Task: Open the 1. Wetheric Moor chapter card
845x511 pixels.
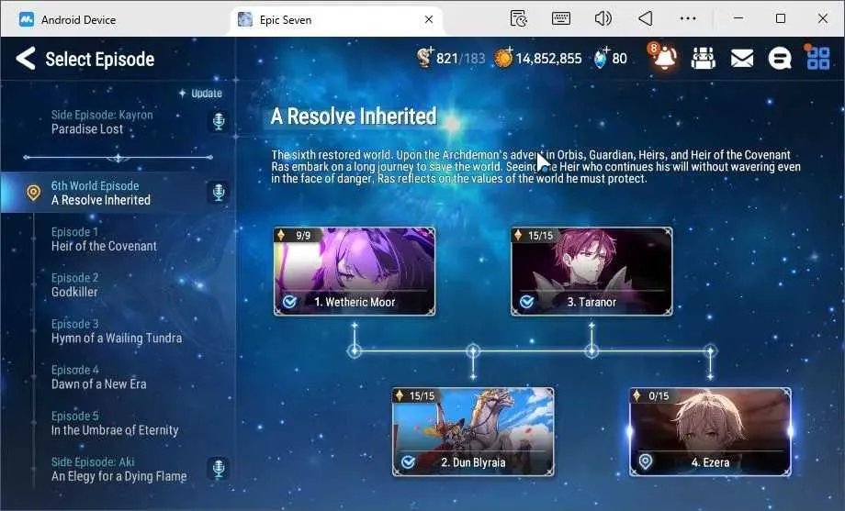Action: pos(355,272)
